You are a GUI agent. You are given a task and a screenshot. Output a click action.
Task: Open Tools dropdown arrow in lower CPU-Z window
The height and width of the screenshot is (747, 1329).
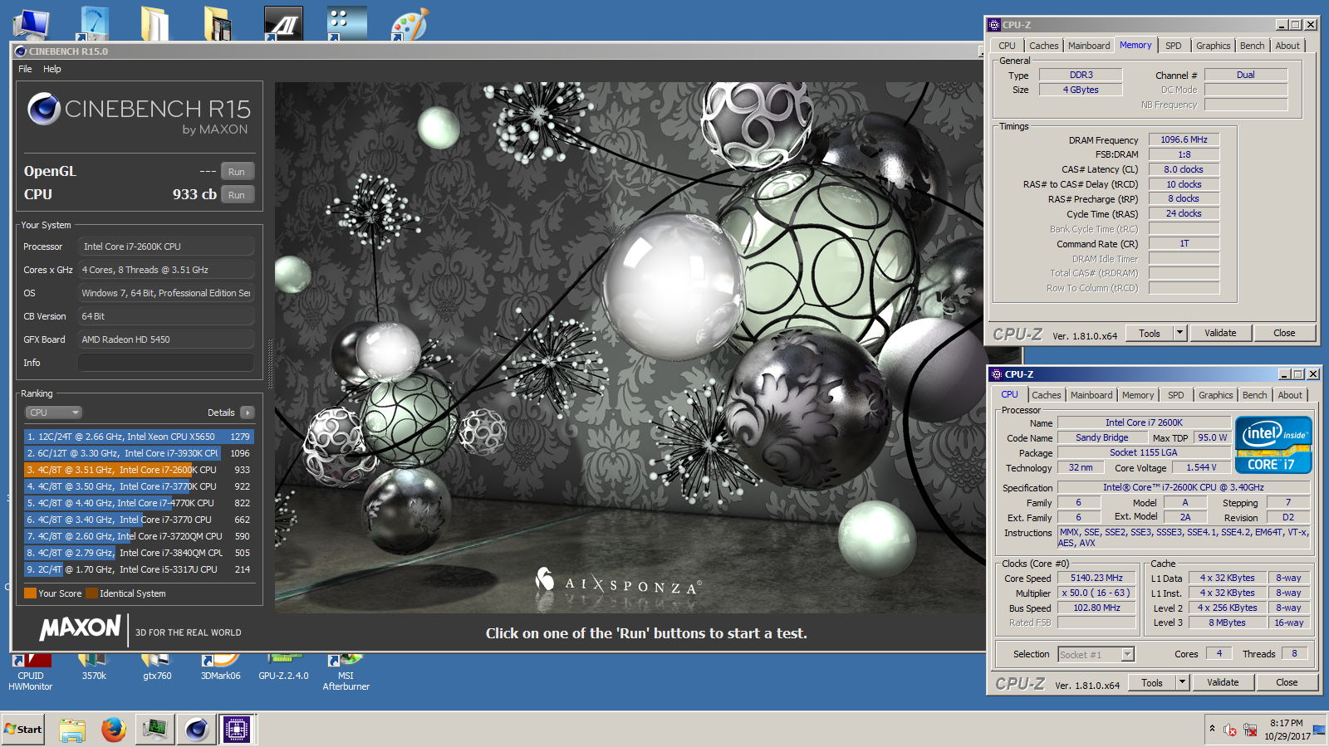point(1182,682)
